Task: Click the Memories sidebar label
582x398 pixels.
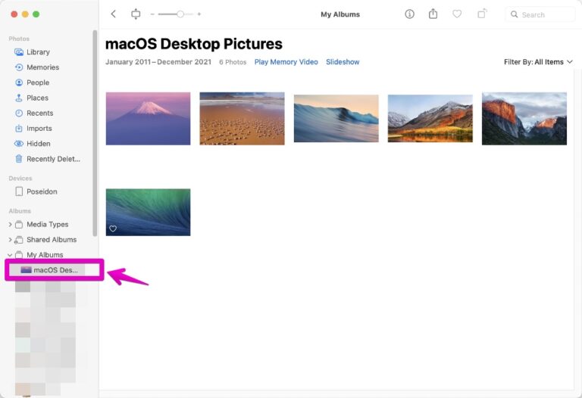Action: pos(42,67)
